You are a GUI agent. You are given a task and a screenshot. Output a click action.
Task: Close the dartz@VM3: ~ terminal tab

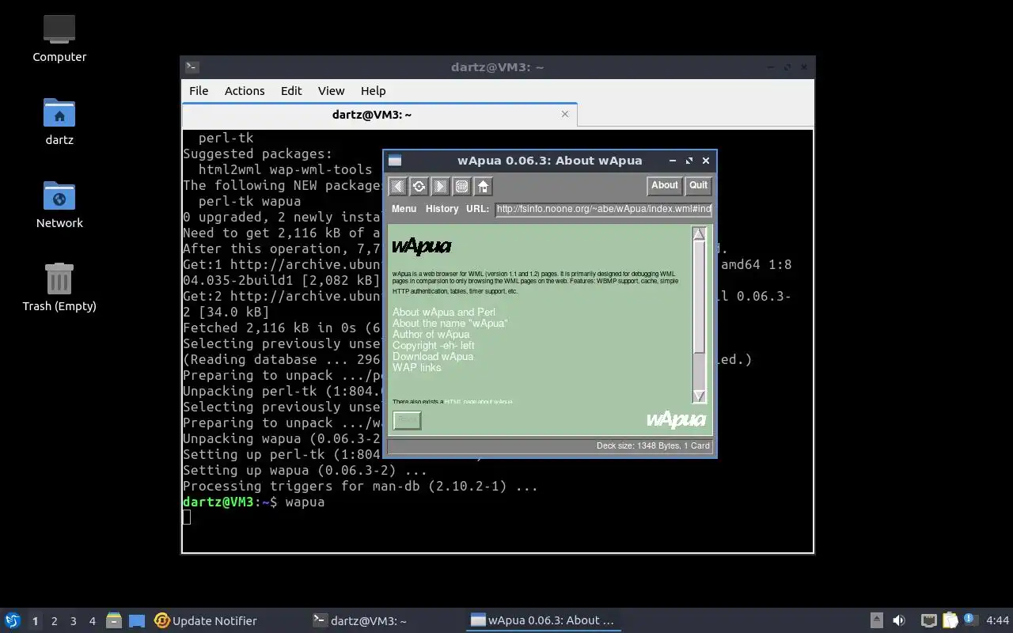coord(565,114)
